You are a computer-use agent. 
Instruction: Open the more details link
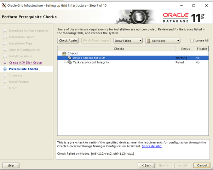[x=151, y=146]
